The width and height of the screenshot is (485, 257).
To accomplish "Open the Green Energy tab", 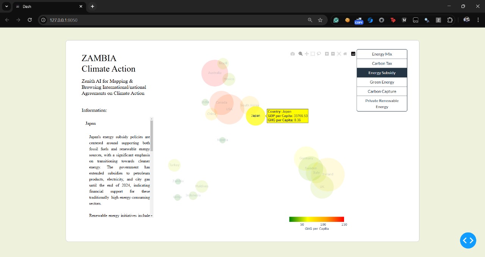I will coord(382,82).
